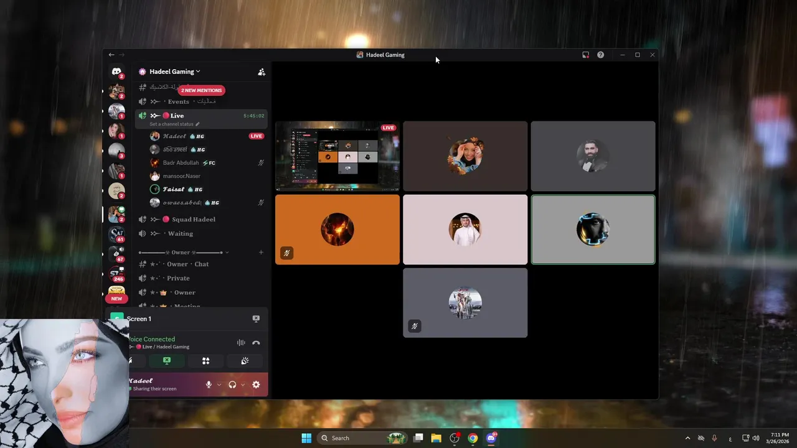Open headphone output options arrow

coord(243,385)
